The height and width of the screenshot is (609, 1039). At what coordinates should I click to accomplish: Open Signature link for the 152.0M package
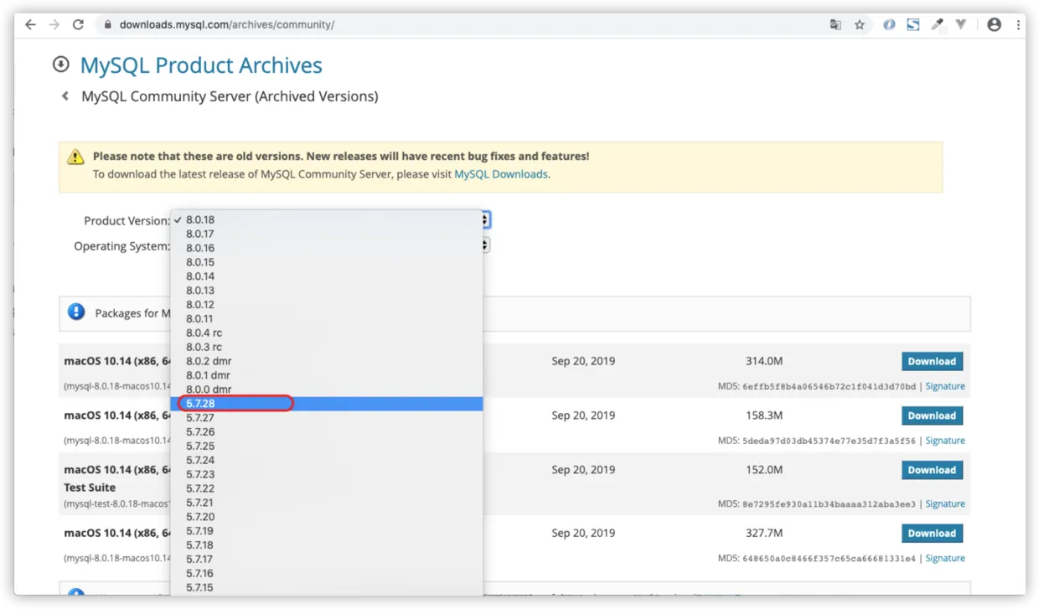[x=945, y=504]
